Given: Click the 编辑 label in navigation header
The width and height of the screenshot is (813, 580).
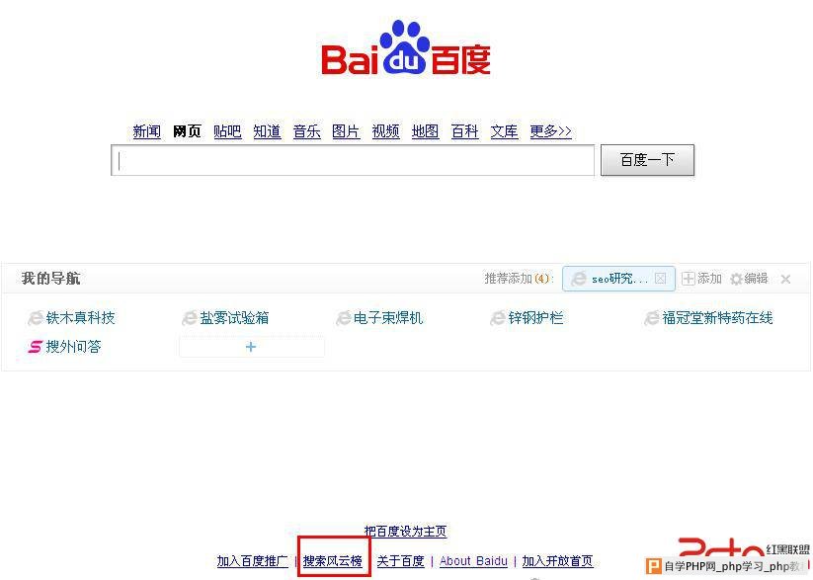Looking at the screenshot, I should point(756,279).
